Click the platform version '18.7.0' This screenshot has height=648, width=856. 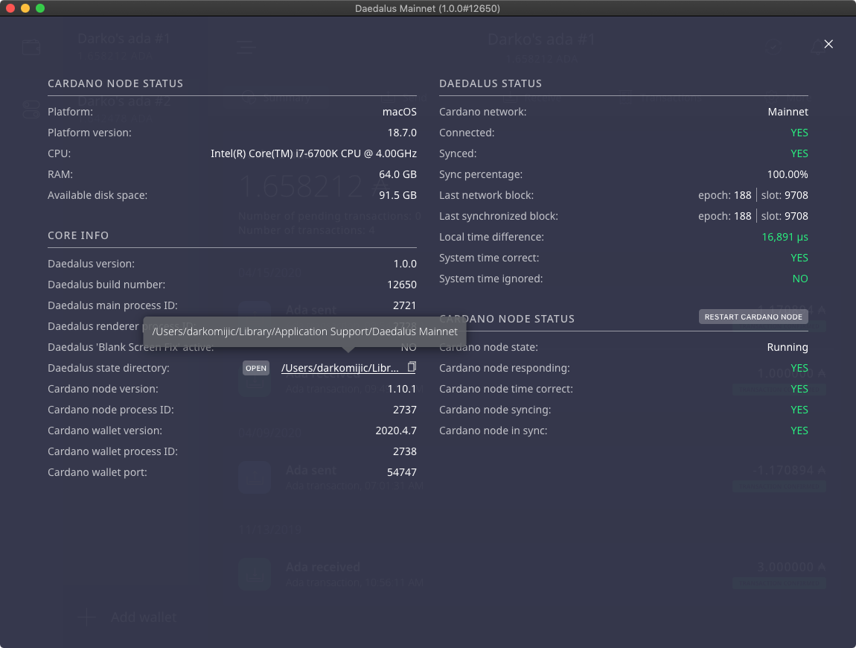(402, 133)
